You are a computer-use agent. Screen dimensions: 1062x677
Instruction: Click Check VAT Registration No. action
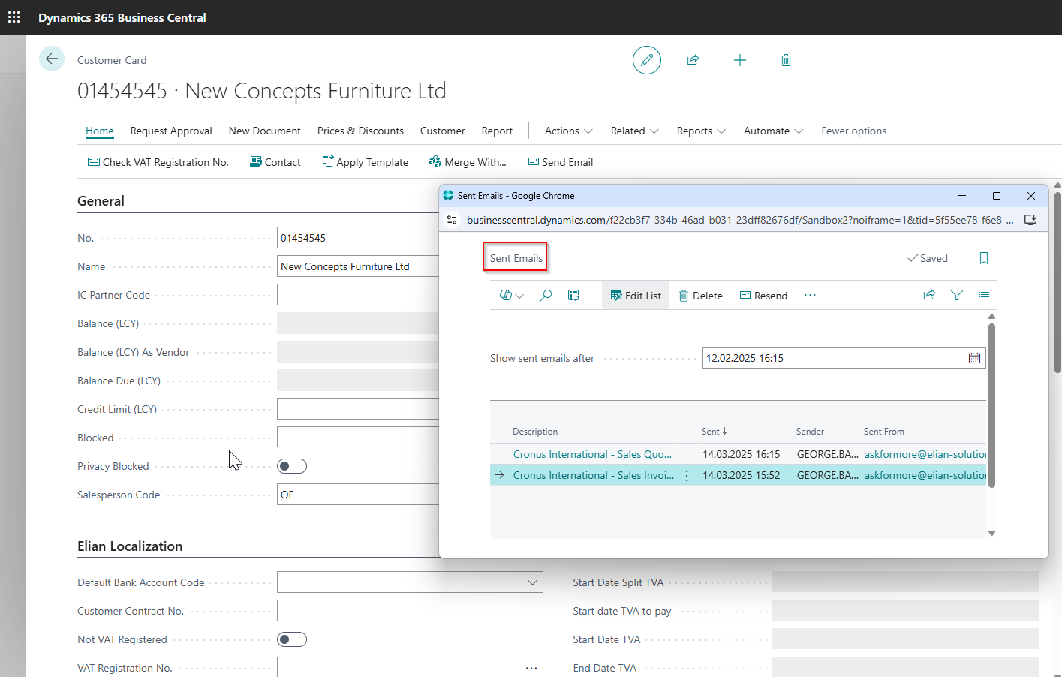158,162
